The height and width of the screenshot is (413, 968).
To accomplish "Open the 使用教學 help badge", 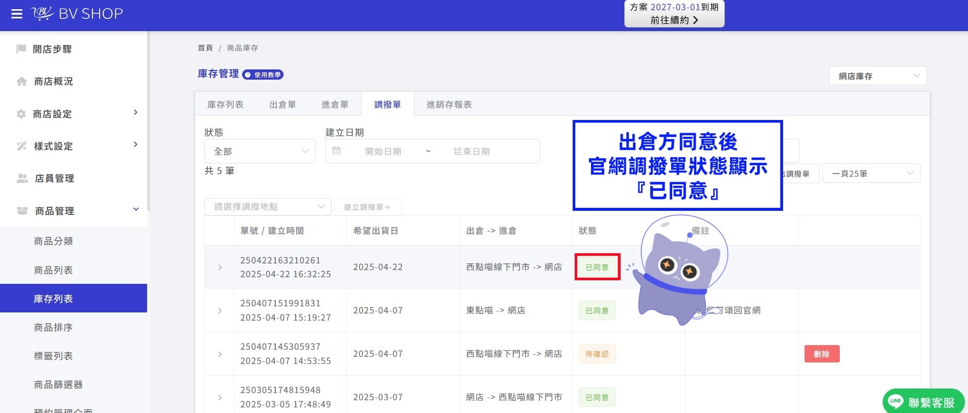I will click(263, 75).
